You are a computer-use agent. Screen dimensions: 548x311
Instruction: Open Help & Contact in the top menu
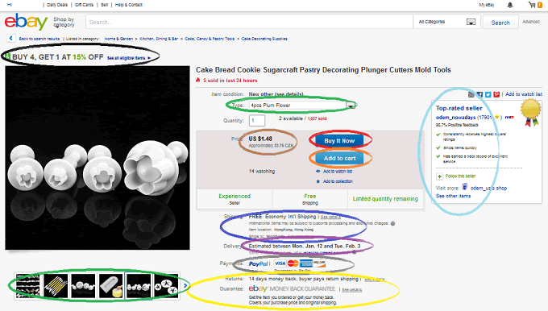point(129,5)
